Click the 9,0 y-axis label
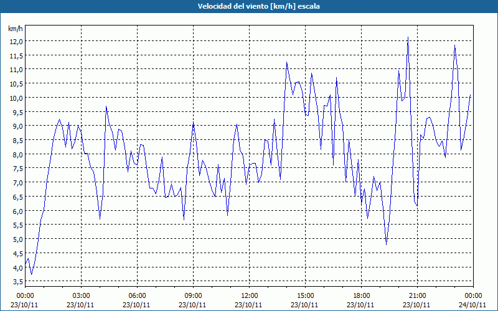The height and width of the screenshot is (311, 498). [17, 126]
